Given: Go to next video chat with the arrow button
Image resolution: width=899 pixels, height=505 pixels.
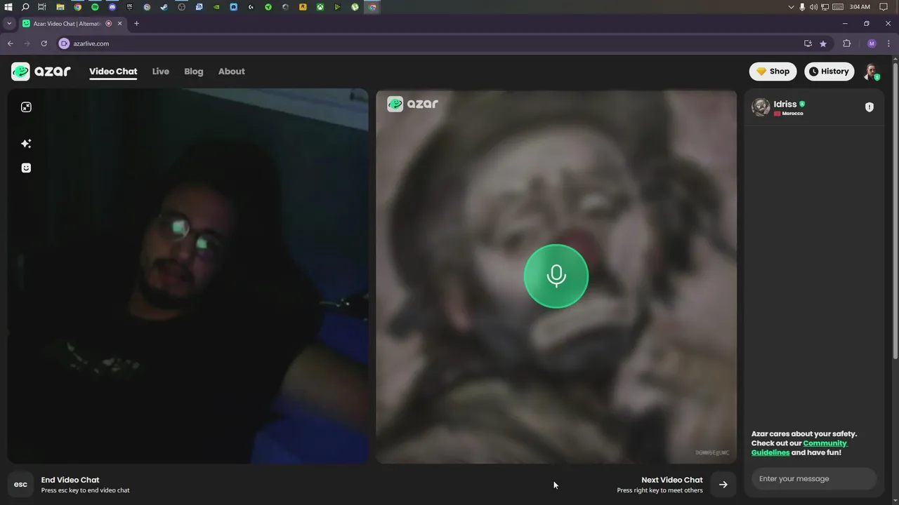Looking at the screenshot, I should click(723, 485).
